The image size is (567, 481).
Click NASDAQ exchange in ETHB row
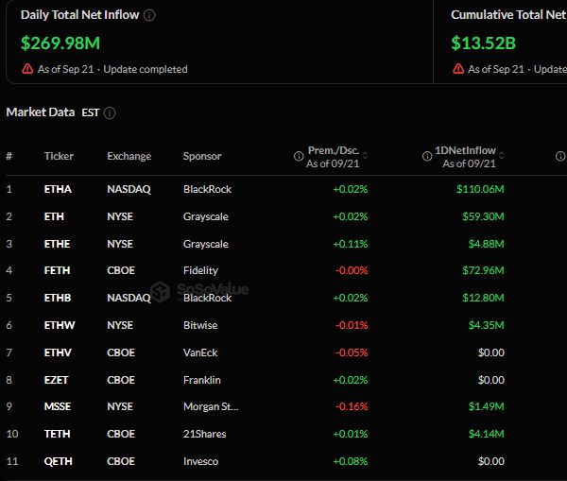click(129, 298)
